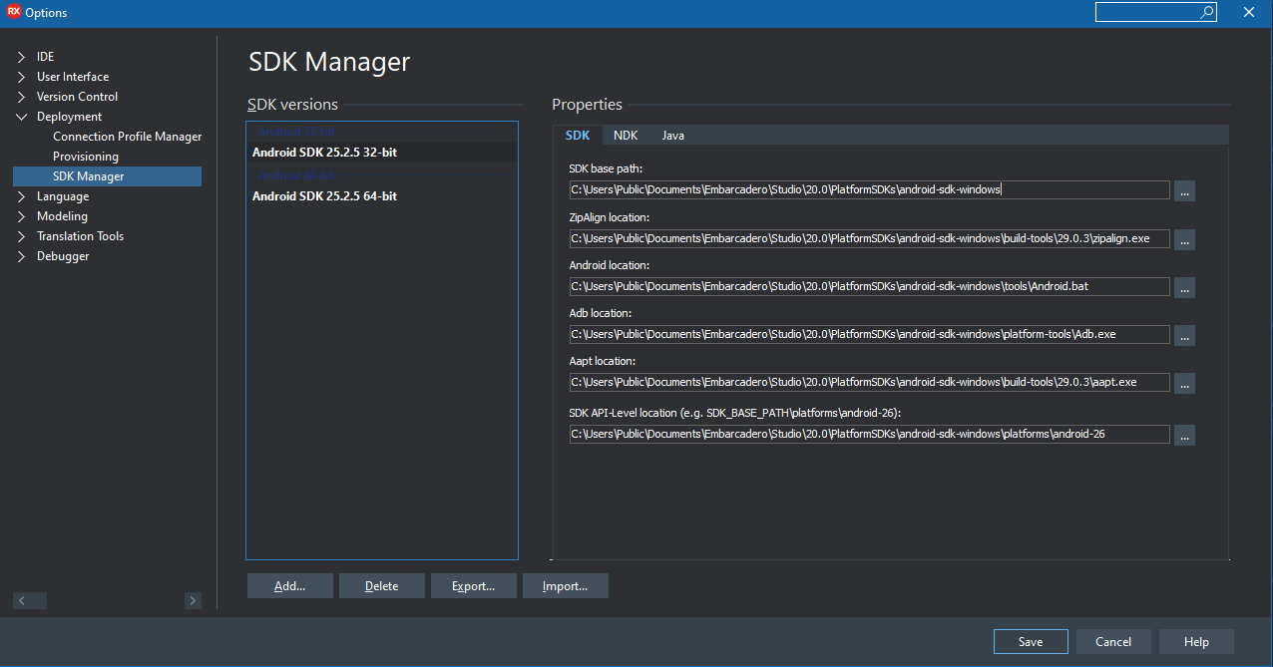Switch to the NDK tab
The width and height of the screenshot is (1273, 667).
626,135
